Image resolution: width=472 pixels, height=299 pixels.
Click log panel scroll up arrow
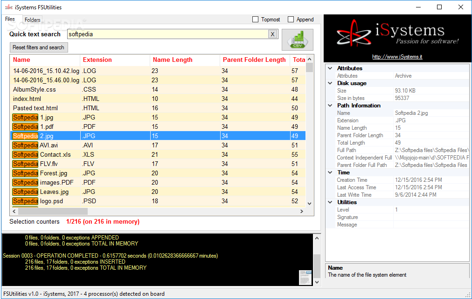pyautogui.click(x=317, y=238)
